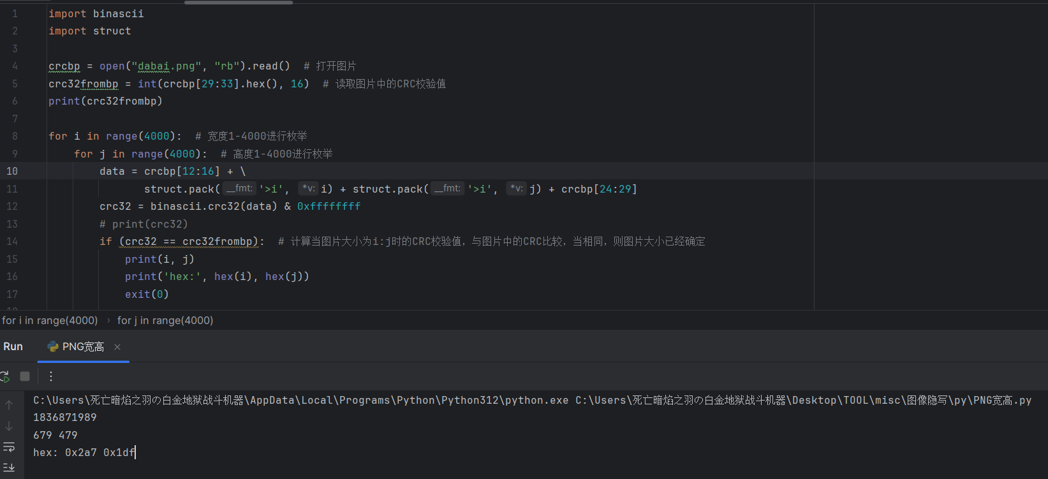This screenshot has width=1048, height=479.
Task: Open breadcrumb 'for i in range(4000)'
Action: 50,320
